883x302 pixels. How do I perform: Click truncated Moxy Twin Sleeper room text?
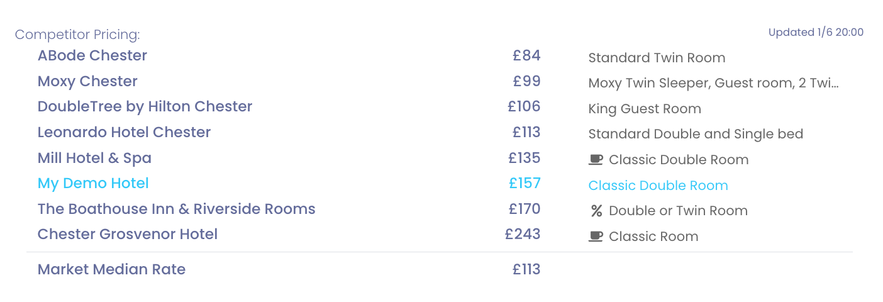tap(713, 83)
